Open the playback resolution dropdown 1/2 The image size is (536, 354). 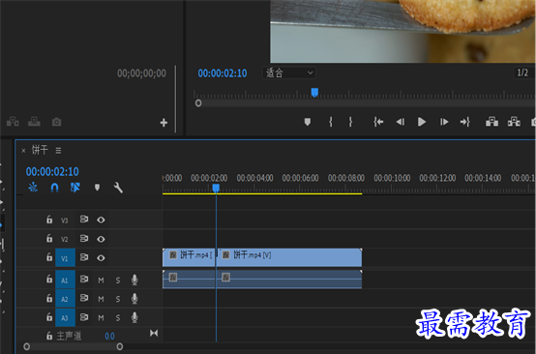coord(523,73)
